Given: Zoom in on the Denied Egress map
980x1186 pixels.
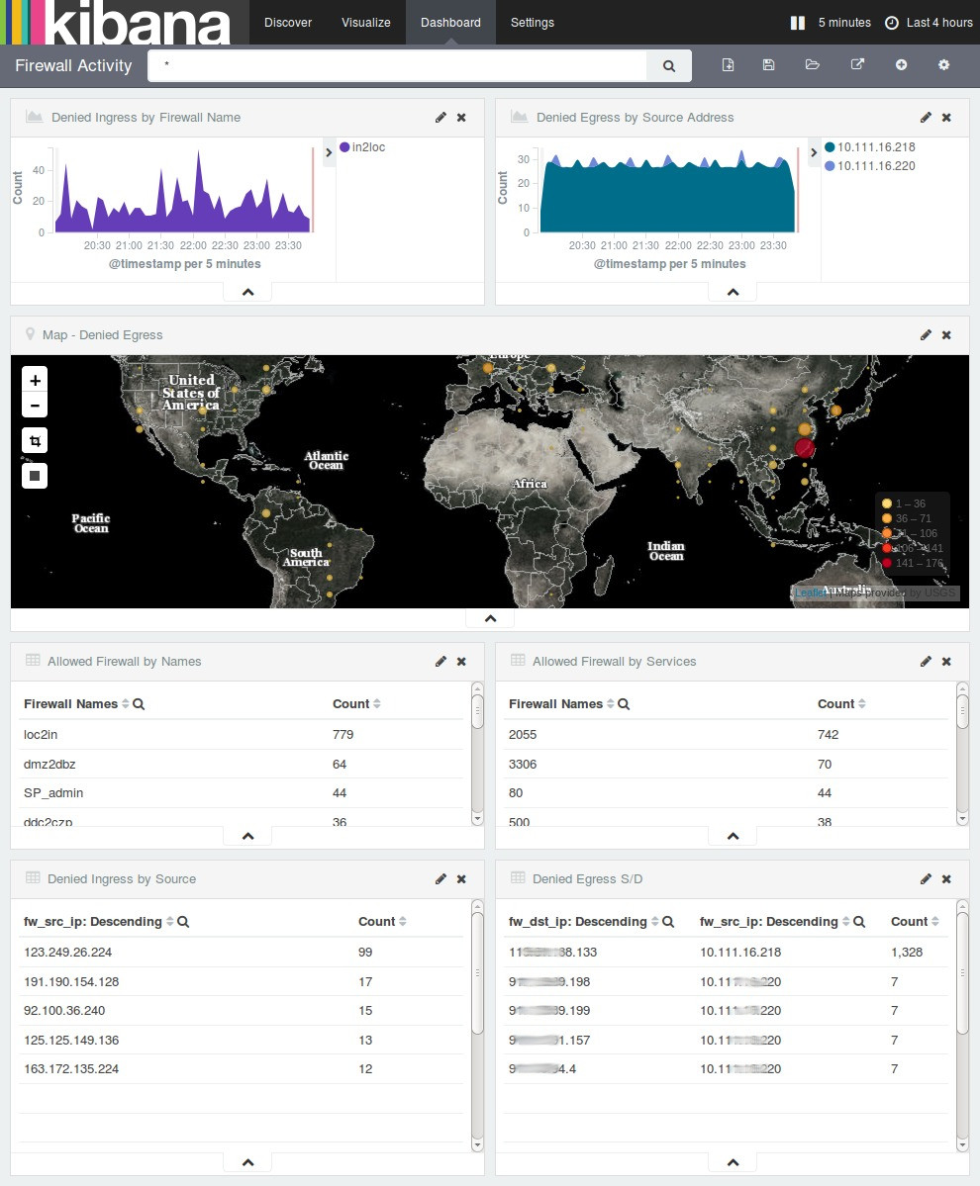Looking at the screenshot, I should 35,381.
